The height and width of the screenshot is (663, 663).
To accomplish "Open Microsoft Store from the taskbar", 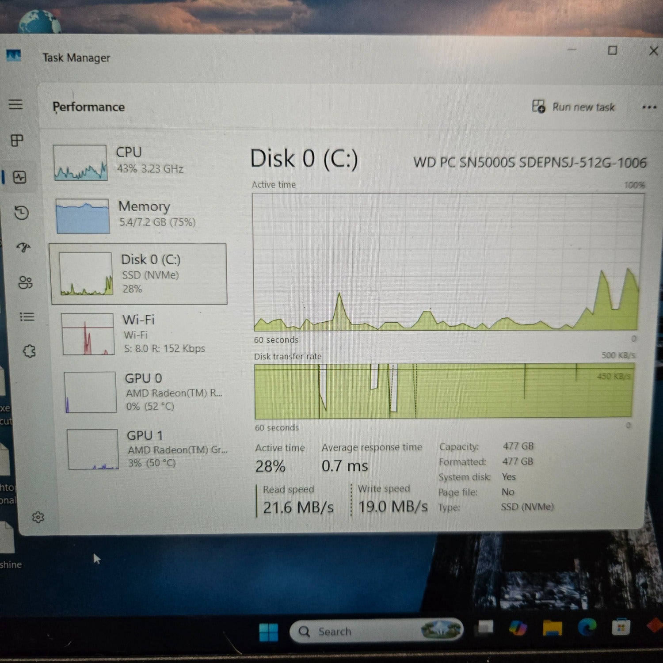I will [x=621, y=627].
